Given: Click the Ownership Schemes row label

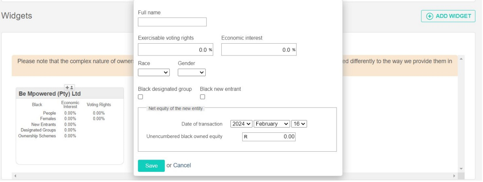Looking at the screenshot, I should coord(37,136).
